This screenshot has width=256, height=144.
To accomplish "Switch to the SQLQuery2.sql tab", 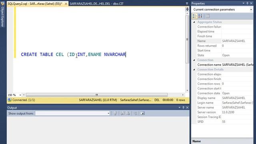I will coord(35,4).
